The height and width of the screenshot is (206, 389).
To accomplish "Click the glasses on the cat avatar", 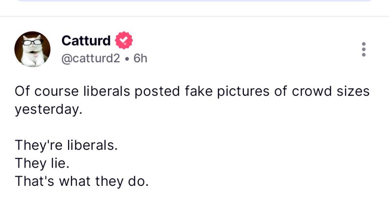I will tap(32, 42).
